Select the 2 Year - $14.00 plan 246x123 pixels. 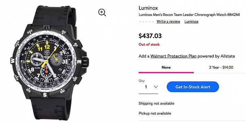pos(221,67)
